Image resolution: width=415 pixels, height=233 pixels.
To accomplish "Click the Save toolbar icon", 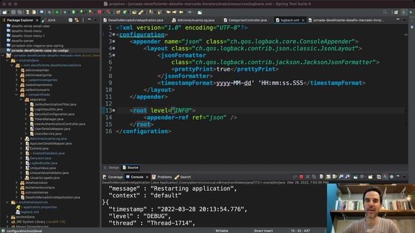I will (x=14, y=12).
